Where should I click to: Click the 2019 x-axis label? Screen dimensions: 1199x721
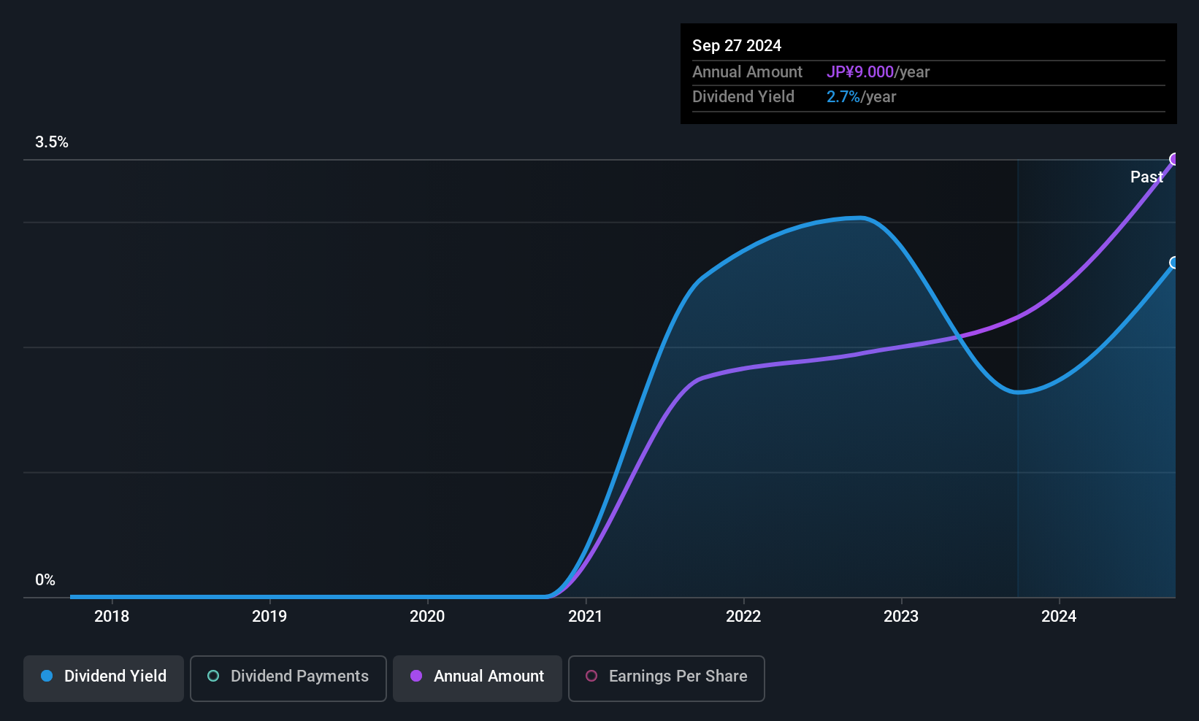269,617
